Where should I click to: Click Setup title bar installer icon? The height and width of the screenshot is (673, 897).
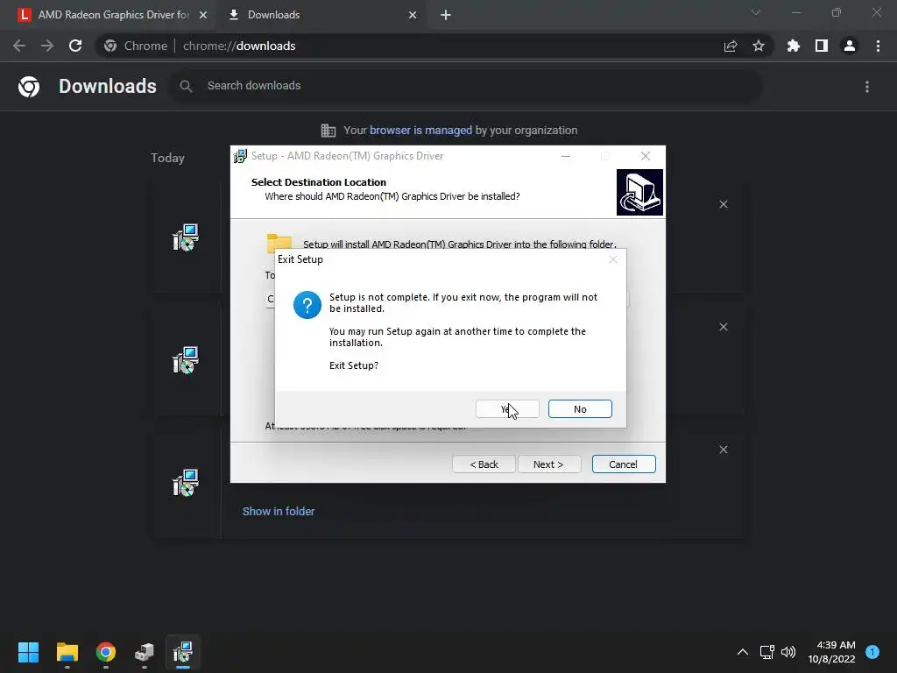[x=241, y=156]
